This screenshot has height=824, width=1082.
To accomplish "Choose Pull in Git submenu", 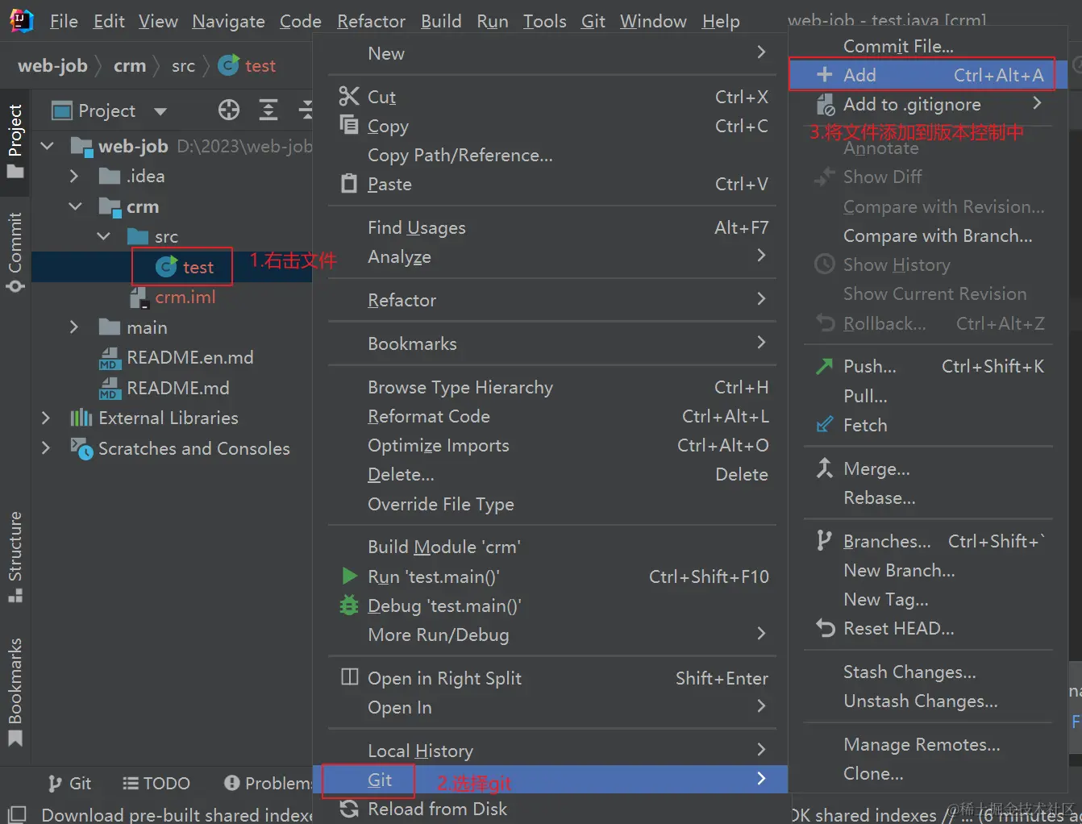I will 928,395.
